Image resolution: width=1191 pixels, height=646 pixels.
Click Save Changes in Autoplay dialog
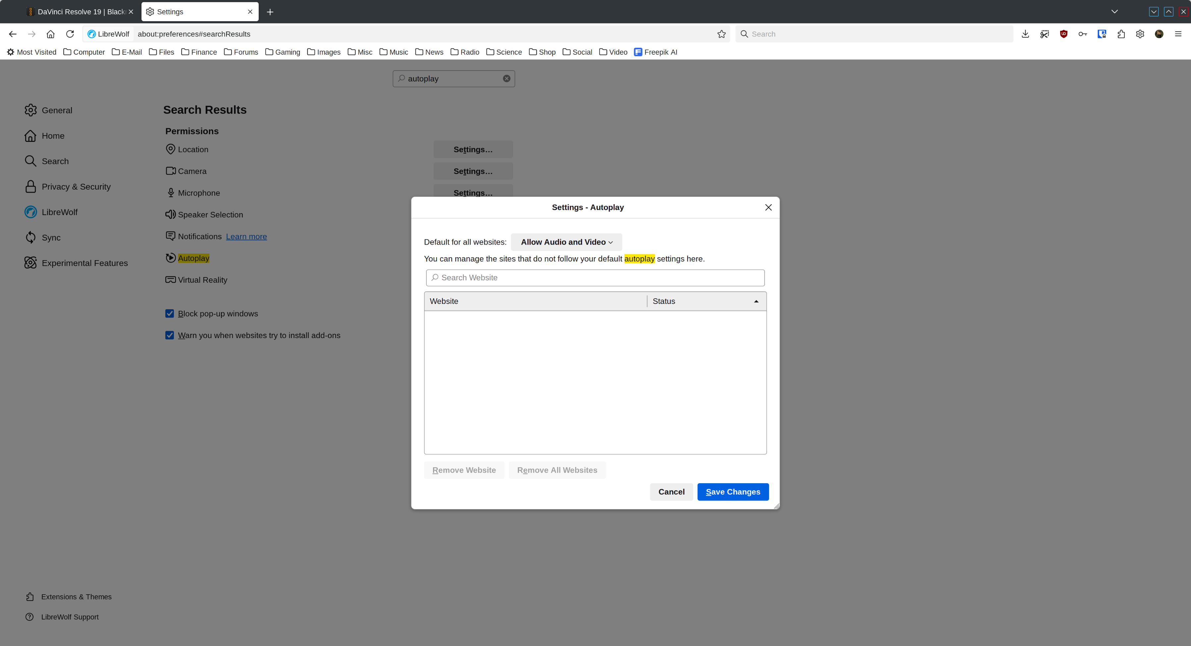pos(732,492)
